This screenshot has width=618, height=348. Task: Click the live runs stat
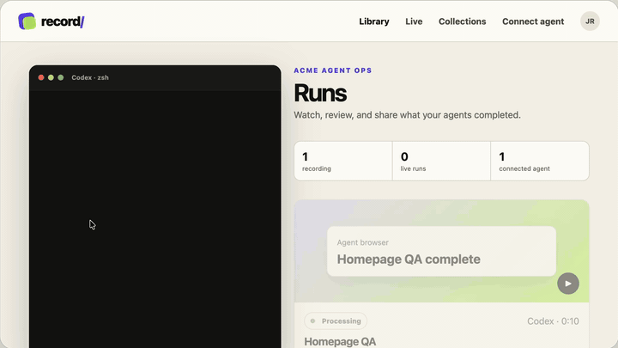pos(441,161)
